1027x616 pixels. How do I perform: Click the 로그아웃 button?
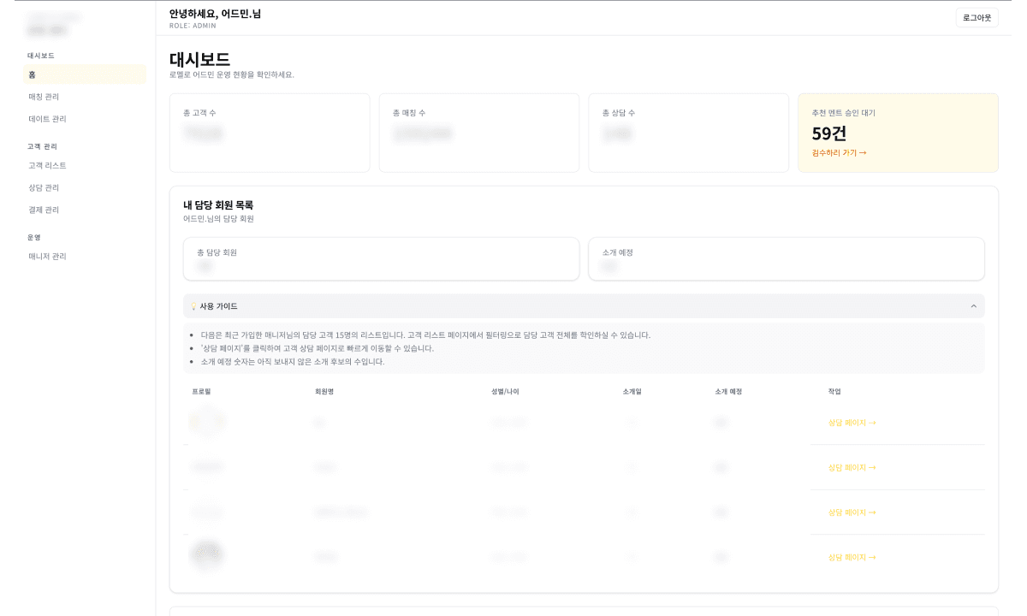tap(977, 17)
